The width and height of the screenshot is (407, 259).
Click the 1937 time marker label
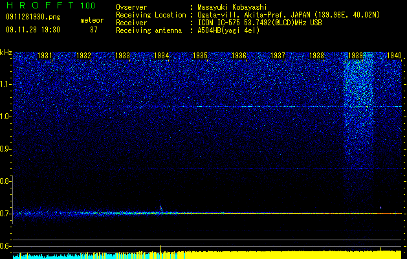click(x=278, y=56)
